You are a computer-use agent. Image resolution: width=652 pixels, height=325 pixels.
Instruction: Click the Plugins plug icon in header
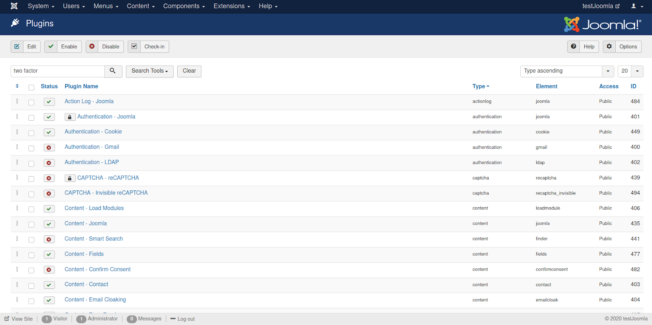click(x=15, y=23)
